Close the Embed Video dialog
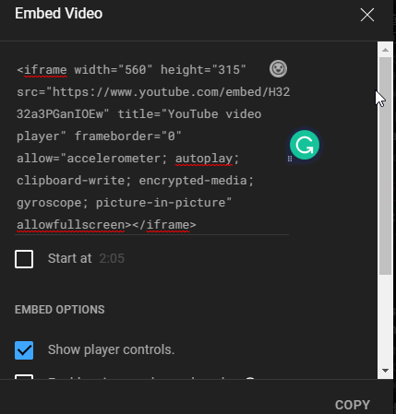The height and width of the screenshot is (414, 396). [367, 15]
